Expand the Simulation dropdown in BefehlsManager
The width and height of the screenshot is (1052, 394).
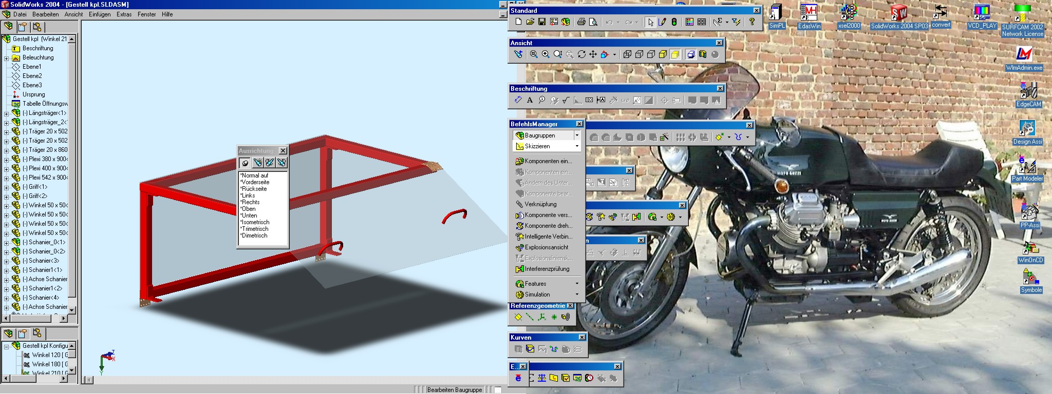[577, 294]
